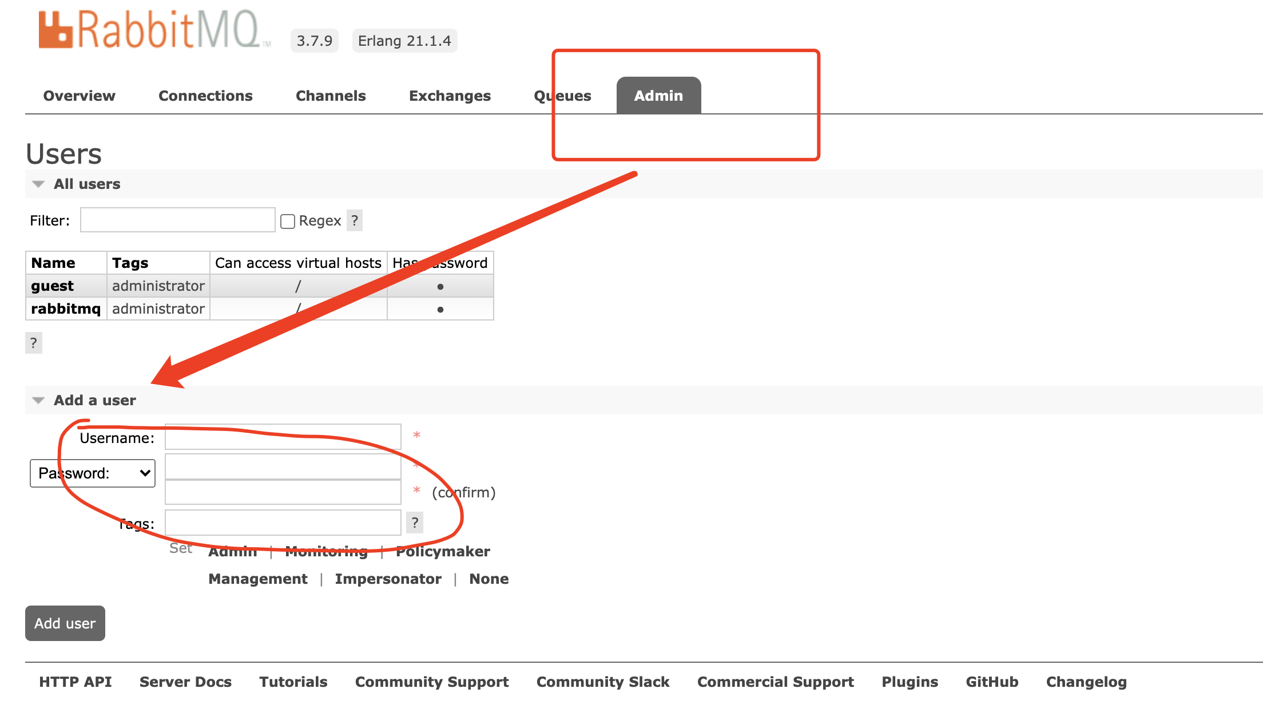Set tag to None
Viewport: 1263px width, 712px height.
(x=489, y=579)
